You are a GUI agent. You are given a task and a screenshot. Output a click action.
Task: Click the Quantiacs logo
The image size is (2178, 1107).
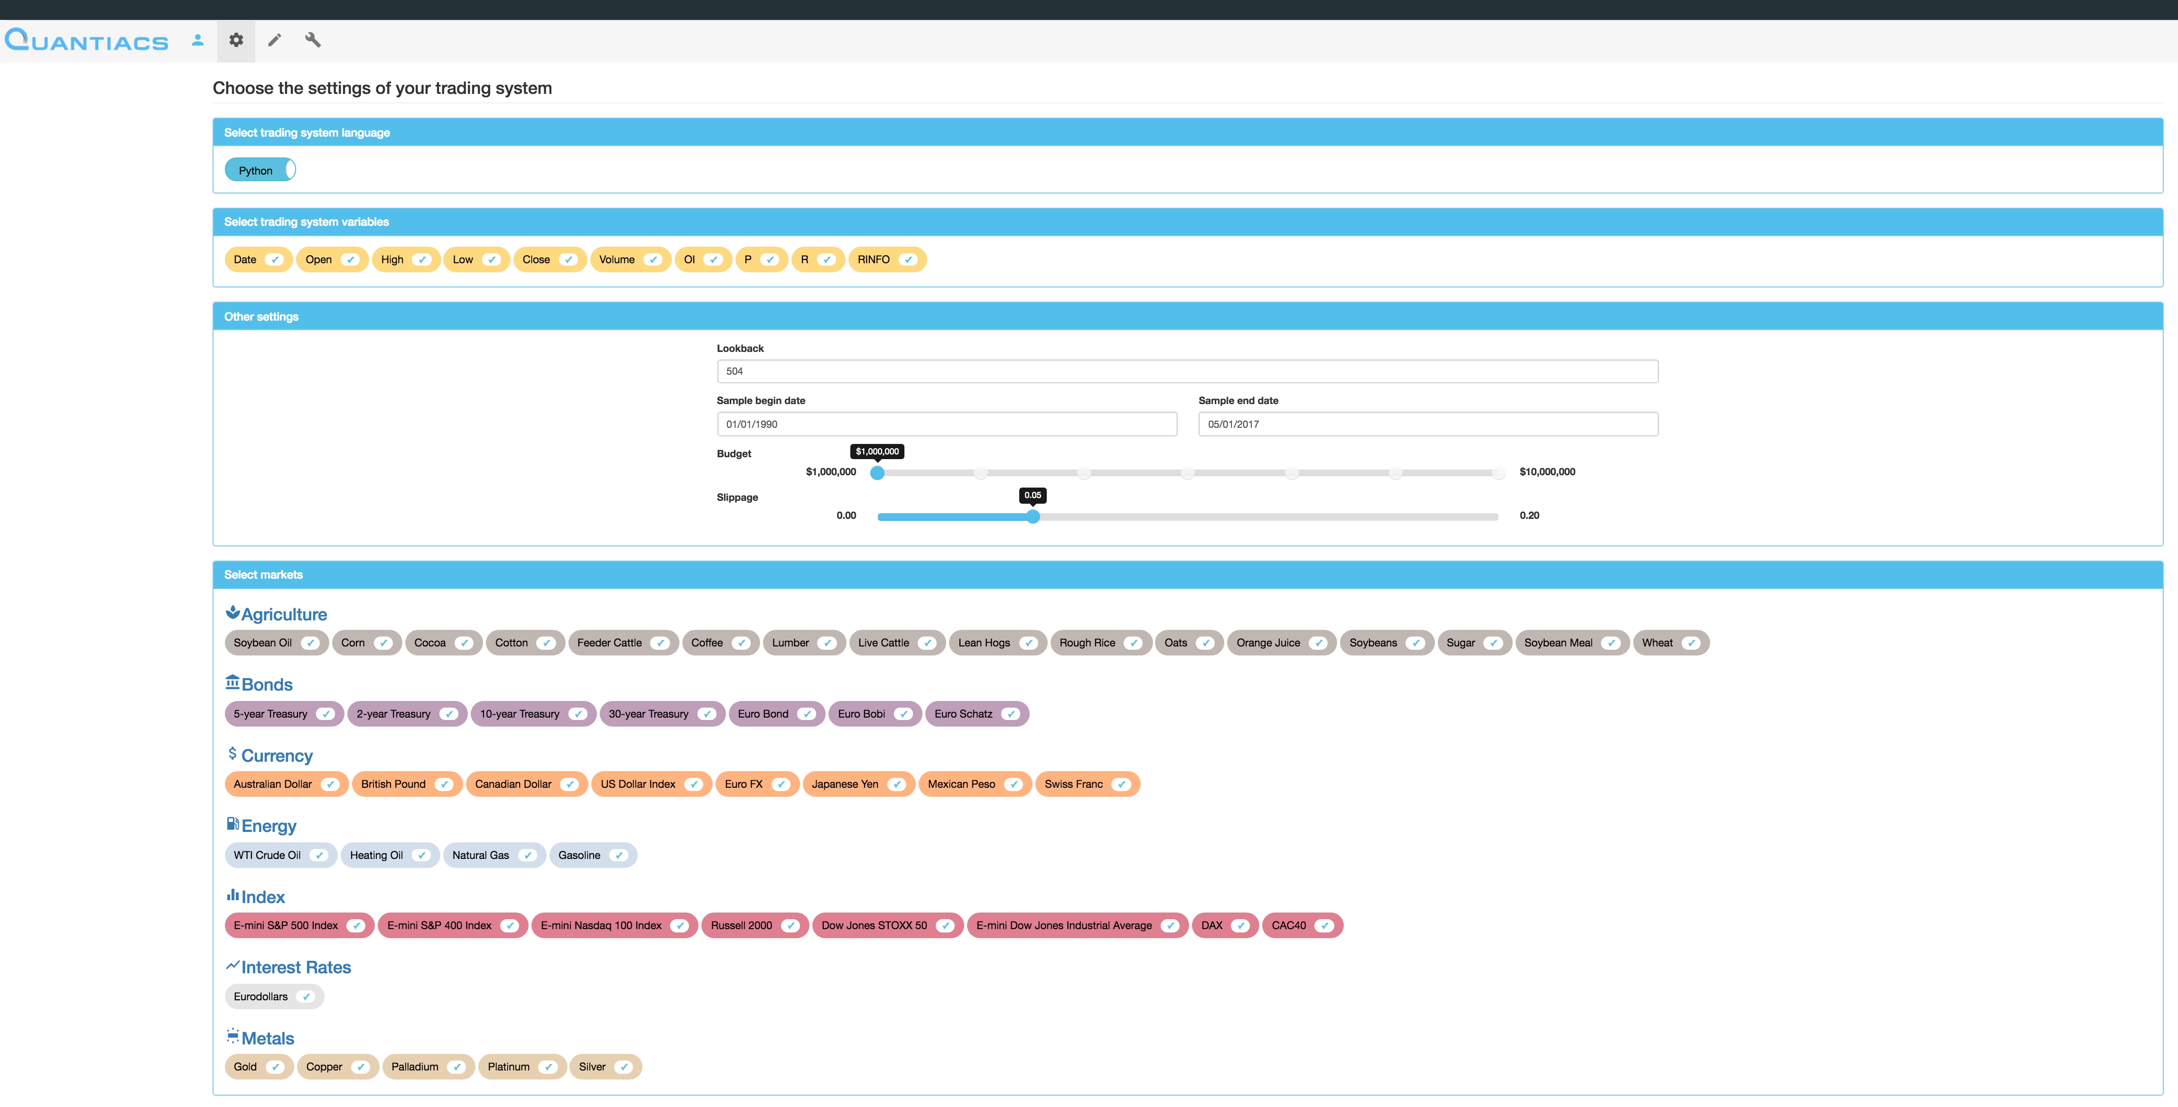click(86, 41)
